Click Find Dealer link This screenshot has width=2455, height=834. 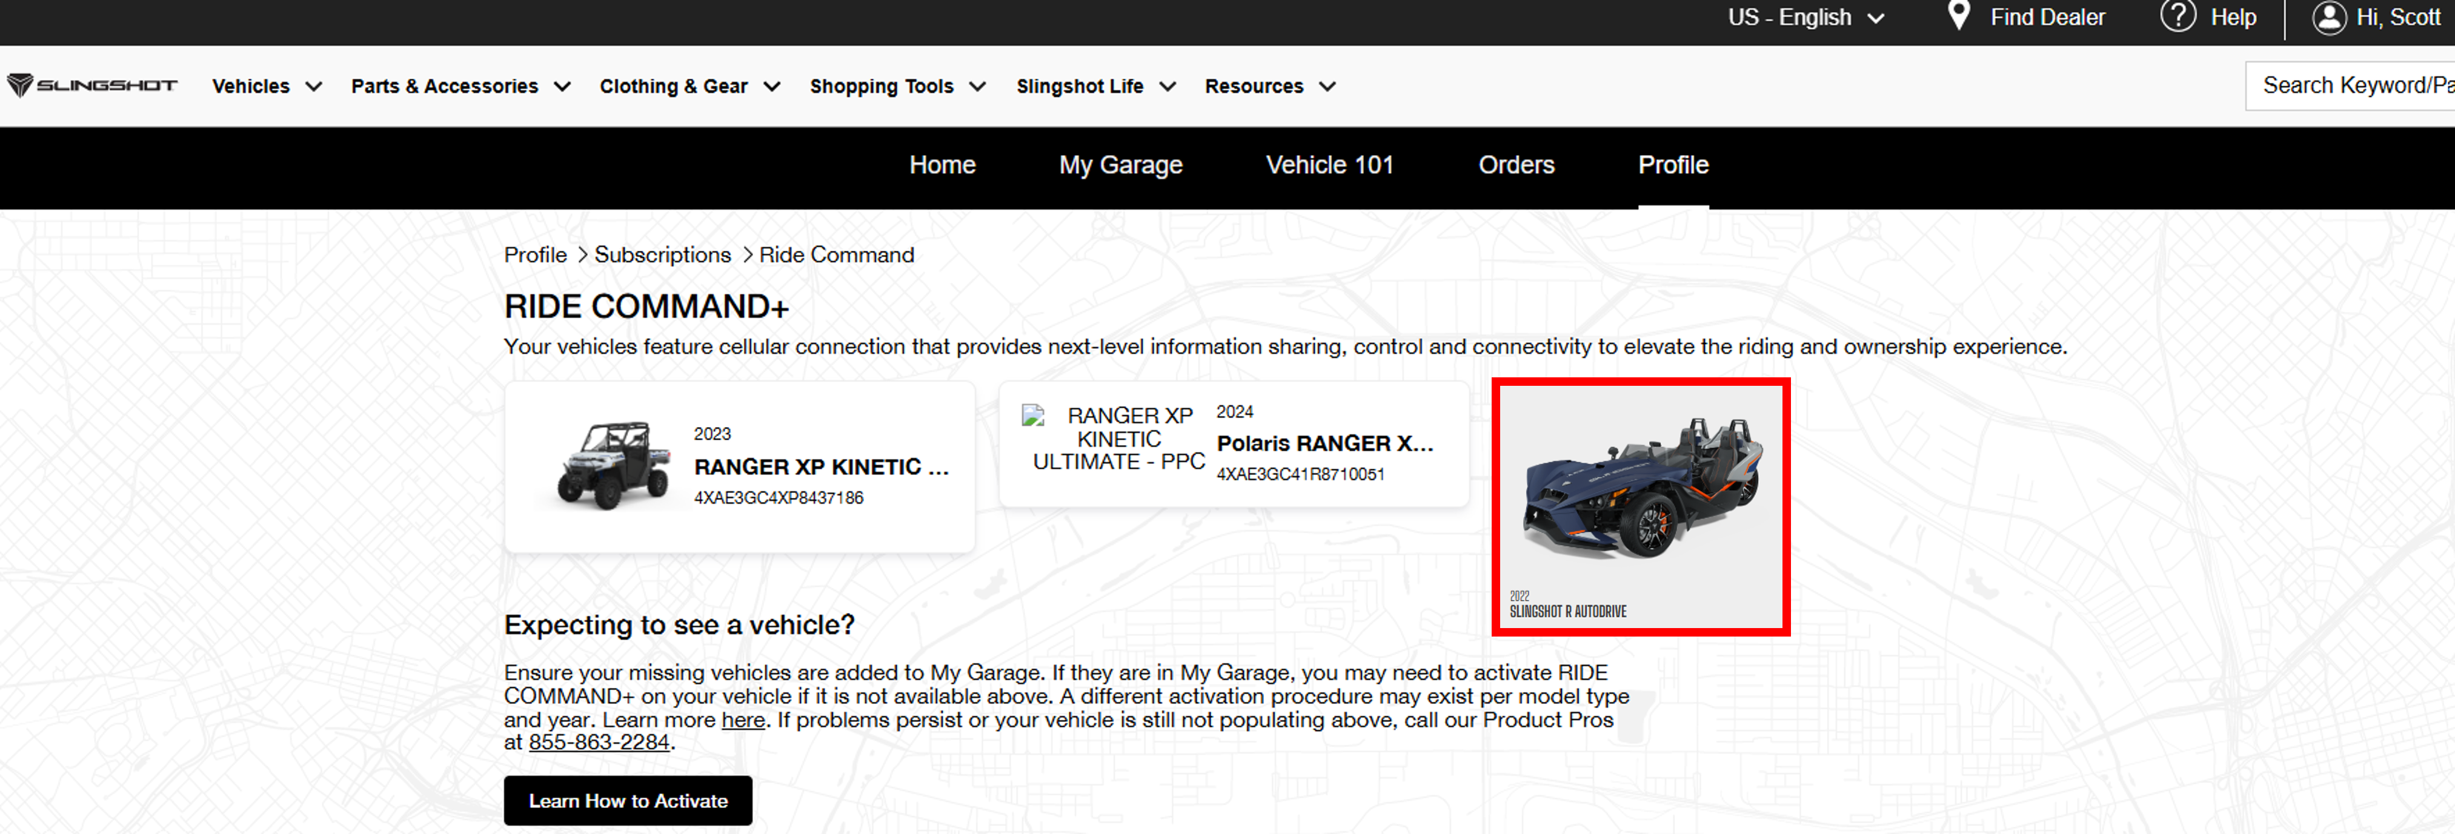[x=2047, y=17]
